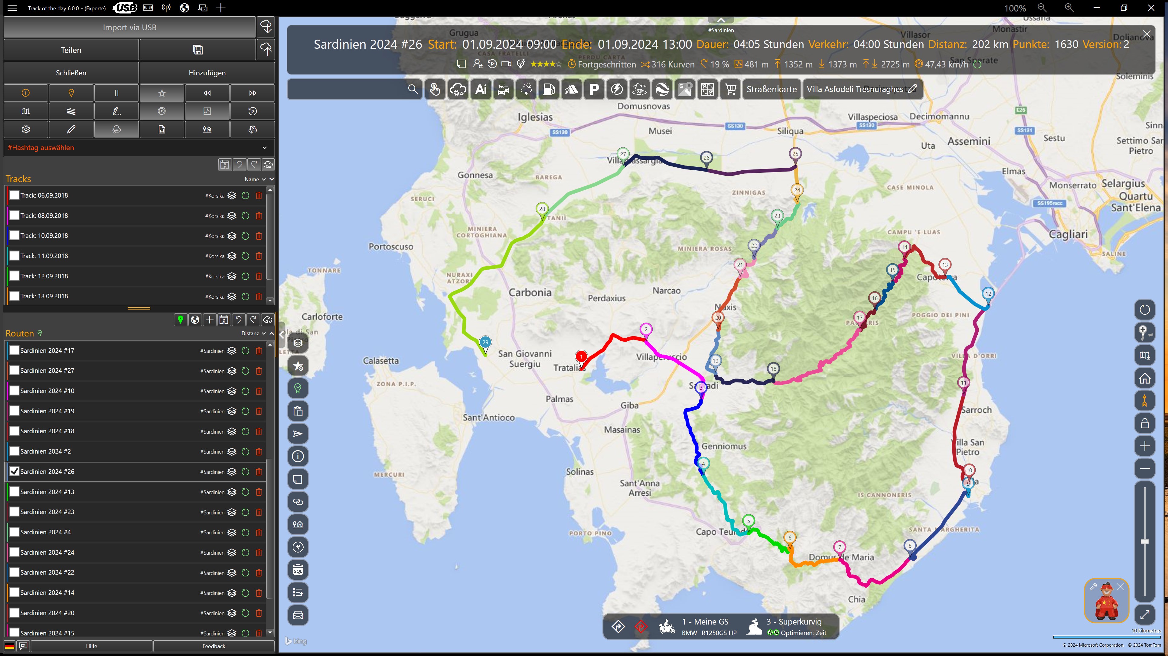Check the Track: 06.09.2018 checkbox
The height and width of the screenshot is (656, 1168).
pyautogui.click(x=15, y=195)
